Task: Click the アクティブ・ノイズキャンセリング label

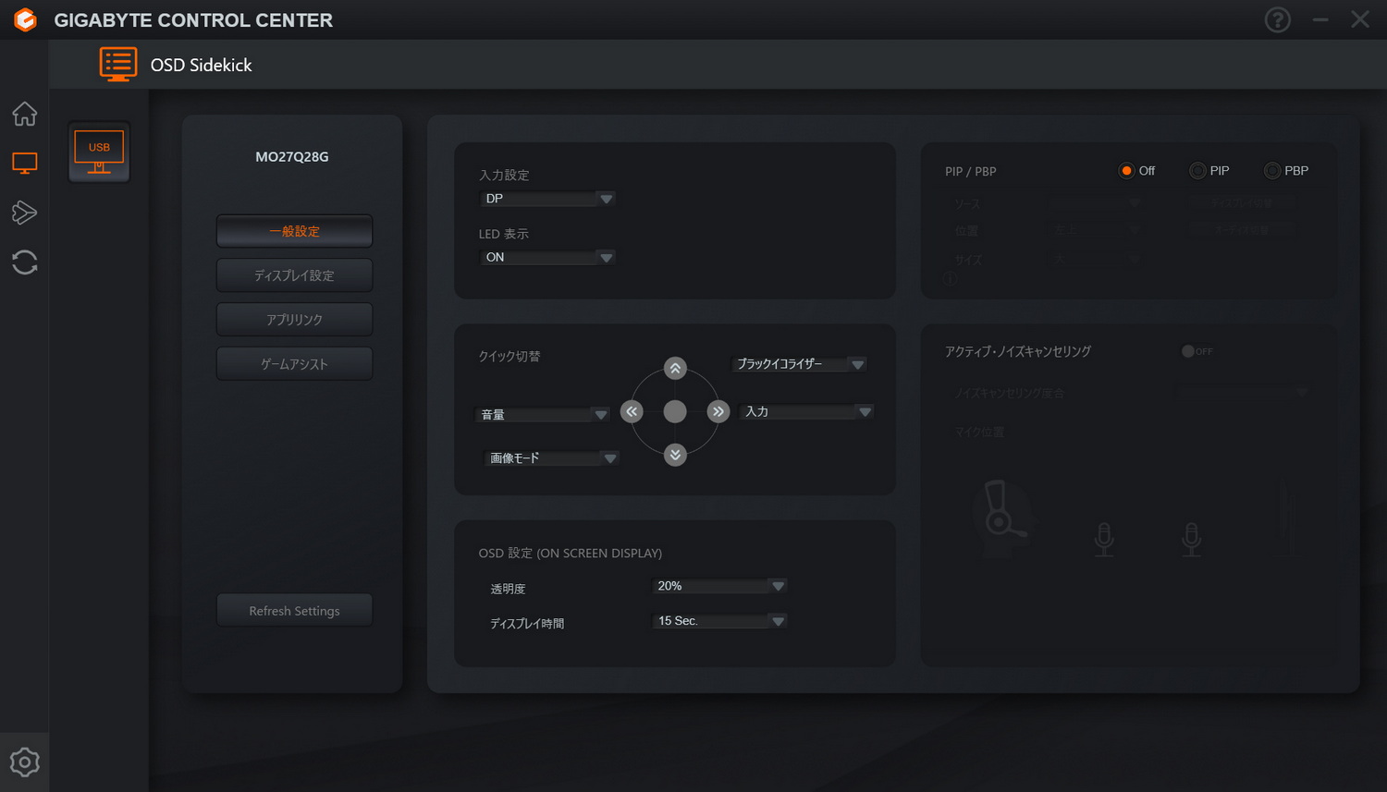Action: (x=1018, y=351)
